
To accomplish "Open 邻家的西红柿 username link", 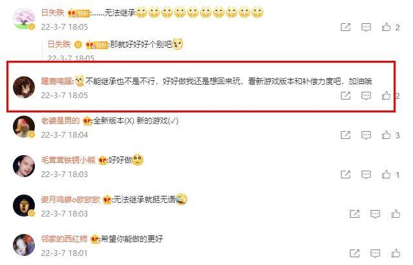I will (x=64, y=239).
